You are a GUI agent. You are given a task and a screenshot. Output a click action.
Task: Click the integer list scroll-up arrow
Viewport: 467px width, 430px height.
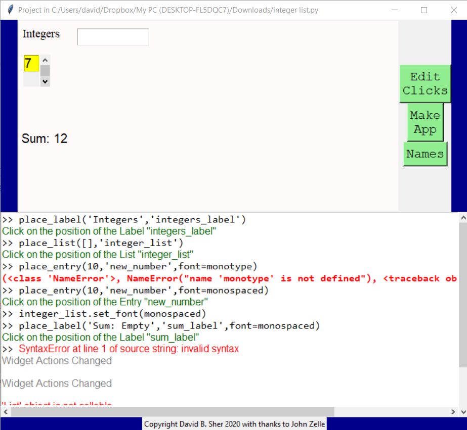click(45, 60)
